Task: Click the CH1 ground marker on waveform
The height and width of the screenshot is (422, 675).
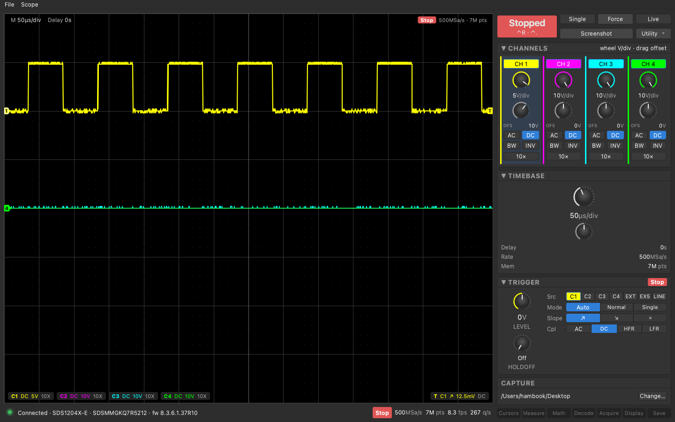Action: click(x=7, y=111)
